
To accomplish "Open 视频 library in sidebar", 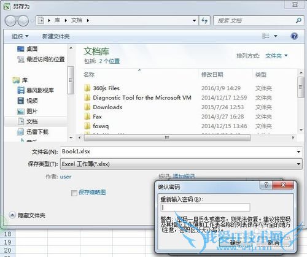I will [x=28, y=101].
